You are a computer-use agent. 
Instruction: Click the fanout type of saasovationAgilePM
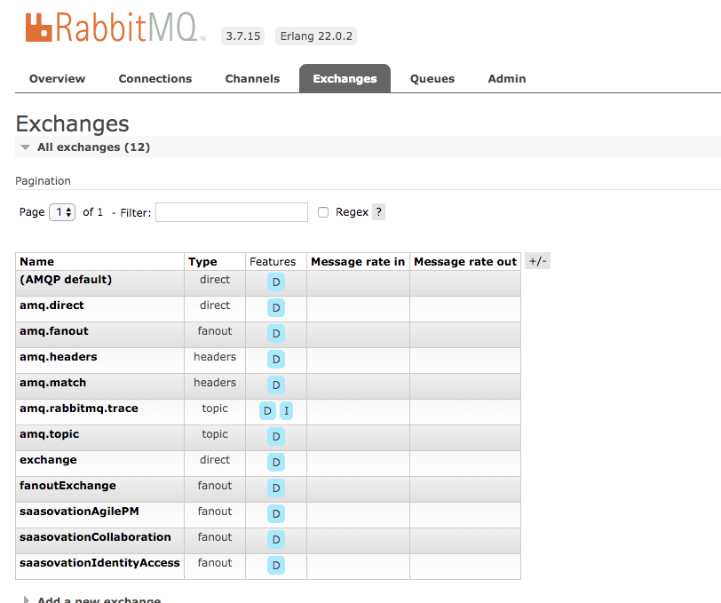[x=215, y=512]
